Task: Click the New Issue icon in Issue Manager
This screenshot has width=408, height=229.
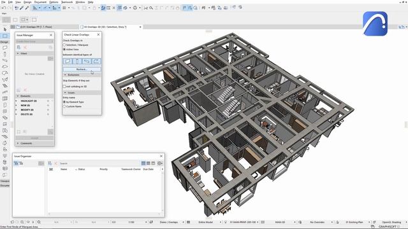Action: (18, 47)
